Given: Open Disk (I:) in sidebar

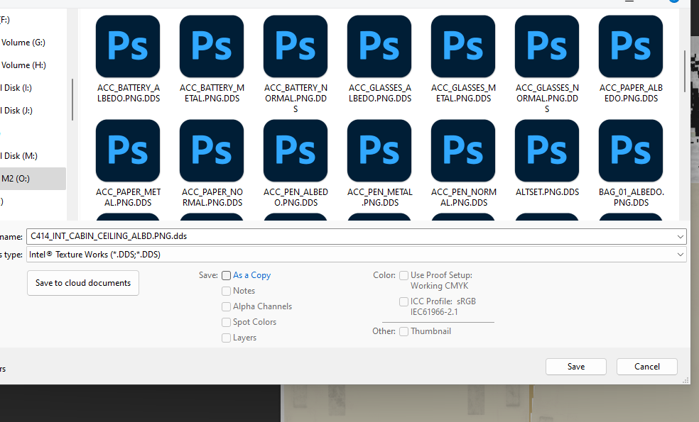Looking at the screenshot, I should pos(18,88).
